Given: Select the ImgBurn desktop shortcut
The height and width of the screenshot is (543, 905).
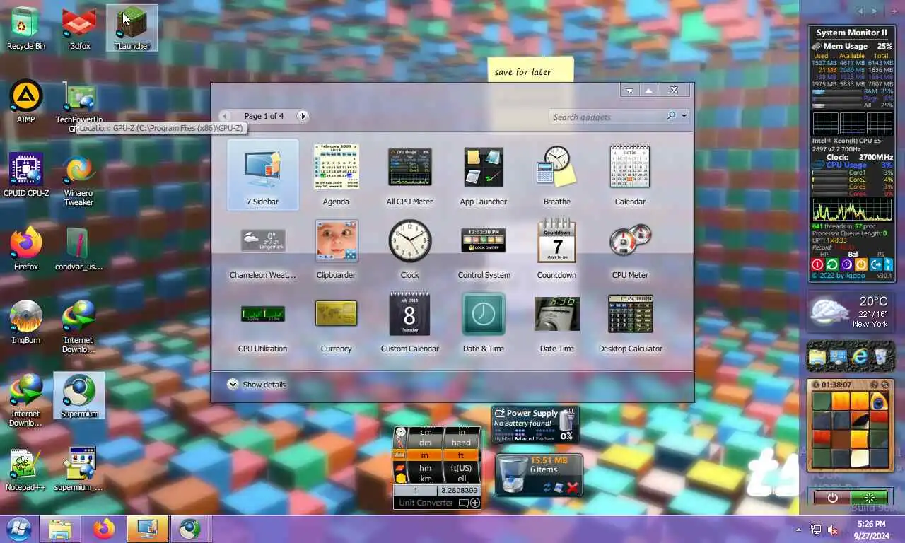Looking at the screenshot, I should (26, 322).
